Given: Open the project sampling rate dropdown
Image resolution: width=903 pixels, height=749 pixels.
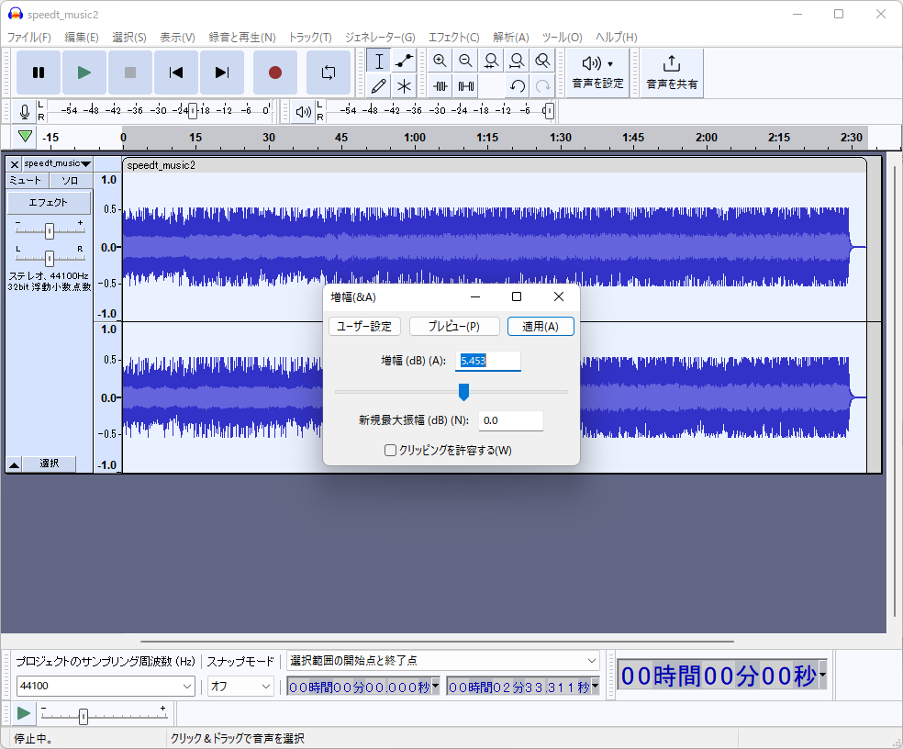Looking at the screenshot, I should (187, 686).
